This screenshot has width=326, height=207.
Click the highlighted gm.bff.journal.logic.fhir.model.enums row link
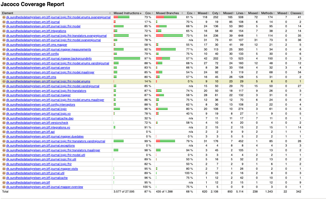tap(48, 81)
